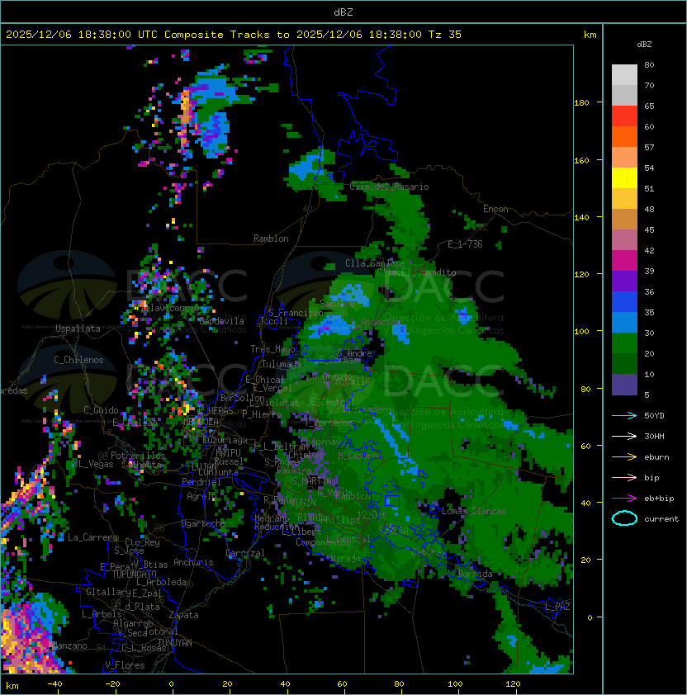This screenshot has height=695, width=687.
Task: Click the golden swatch beside 51
Action: [x=624, y=199]
